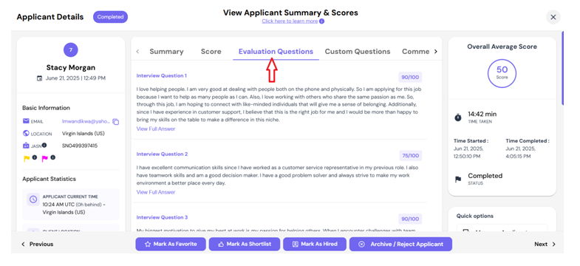Click the Completed status flag icon
The width and height of the screenshot is (580, 266).
(458, 179)
